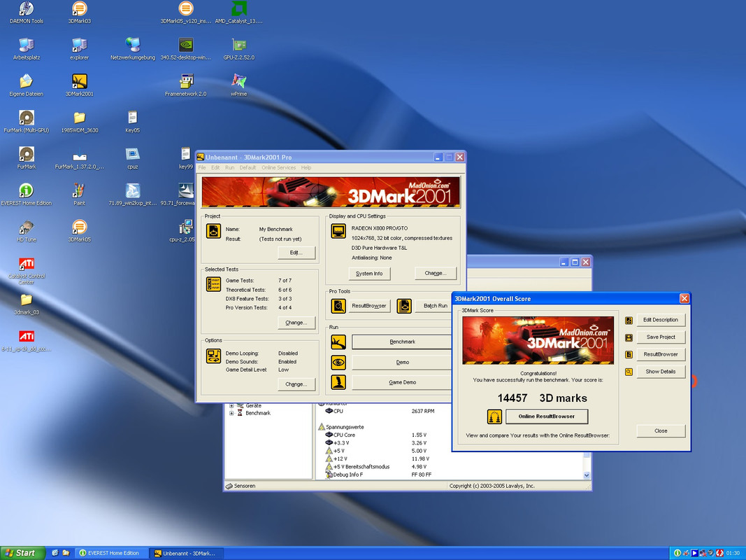Click the Online ResultBrowser button
Screen dimensions: 746x560
point(547,416)
